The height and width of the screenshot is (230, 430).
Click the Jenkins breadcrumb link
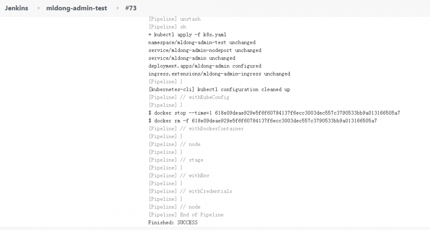click(16, 8)
